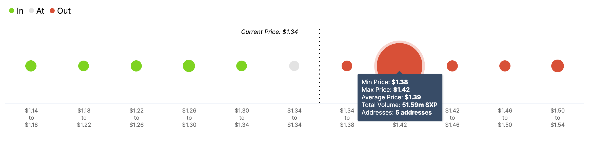Click red bubble for $1.42 to $1.46

(452, 66)
